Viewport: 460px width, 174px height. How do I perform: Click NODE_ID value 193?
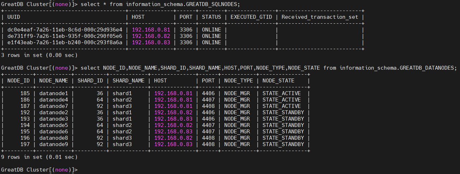25,119
